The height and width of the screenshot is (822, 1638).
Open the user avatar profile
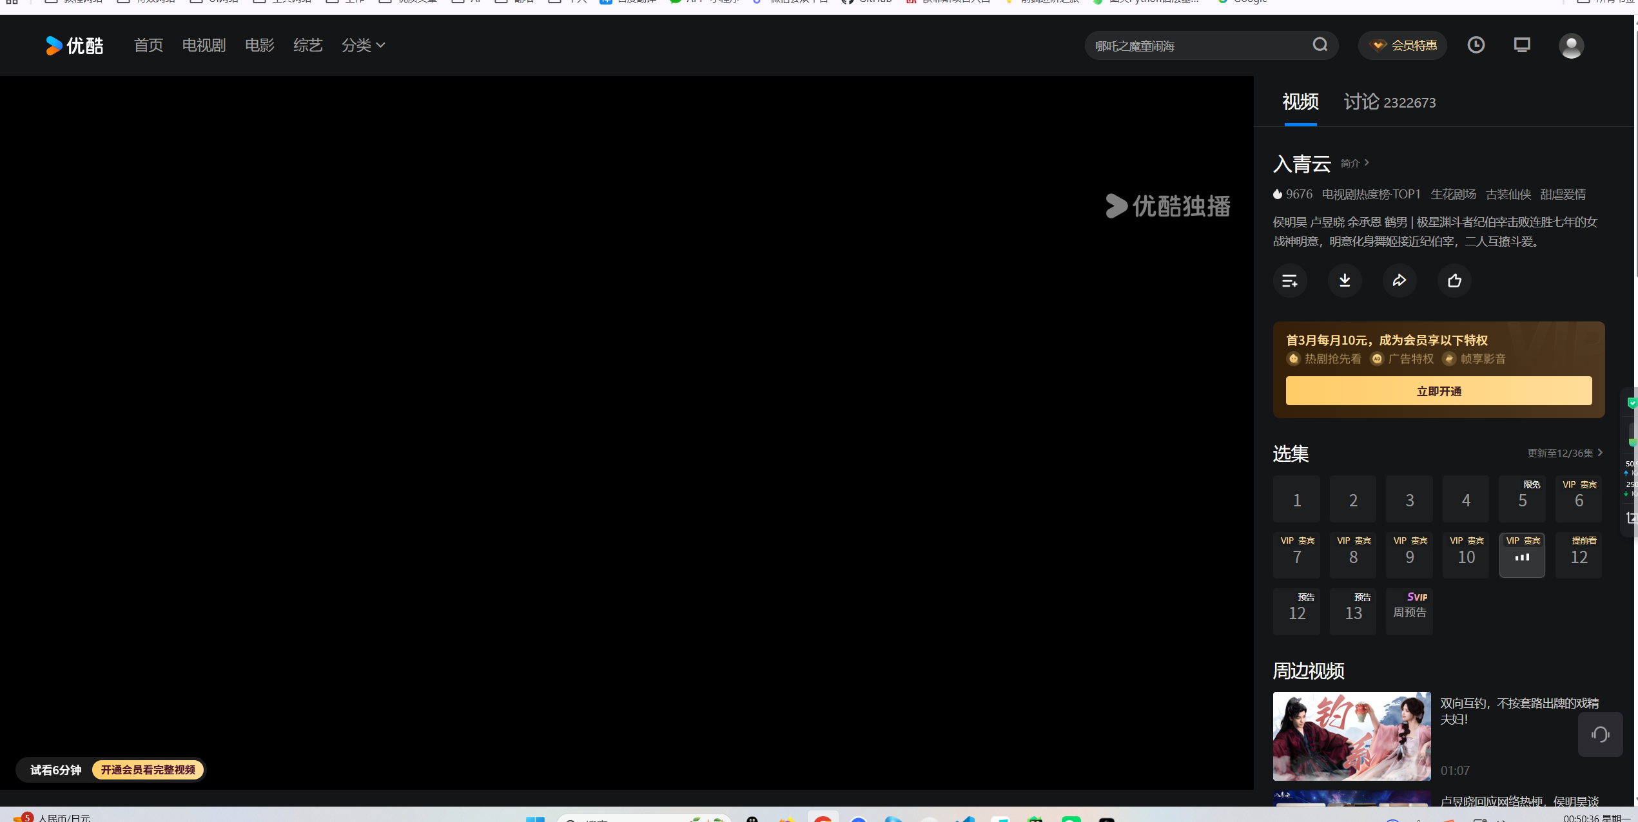coord(1570,46)
